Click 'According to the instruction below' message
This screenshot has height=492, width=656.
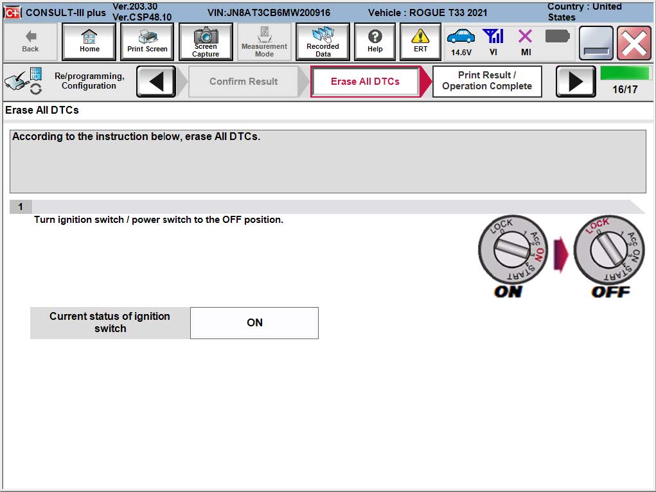[x=136, y=136]
